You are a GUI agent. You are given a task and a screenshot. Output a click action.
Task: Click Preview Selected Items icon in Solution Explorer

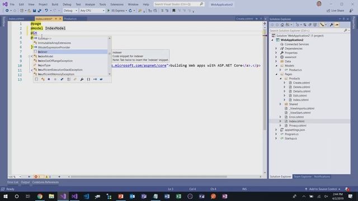coord(337,25)
